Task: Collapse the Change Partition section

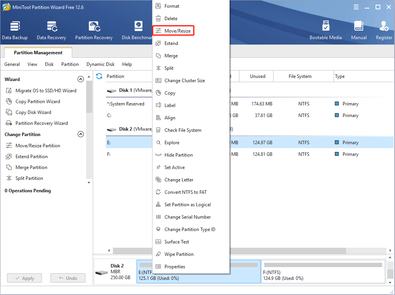Action: pyautogui.click(x=81, y=134)
